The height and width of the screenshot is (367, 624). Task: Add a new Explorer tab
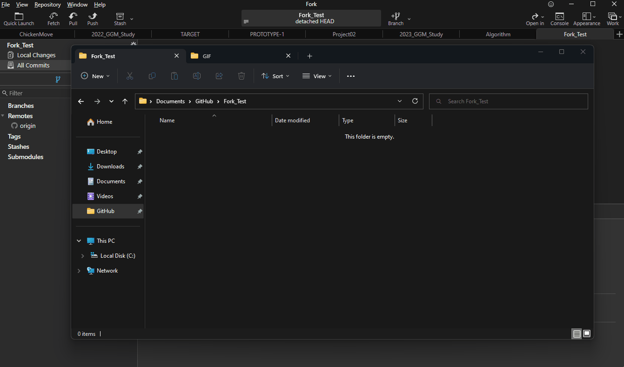pos(309,56)
